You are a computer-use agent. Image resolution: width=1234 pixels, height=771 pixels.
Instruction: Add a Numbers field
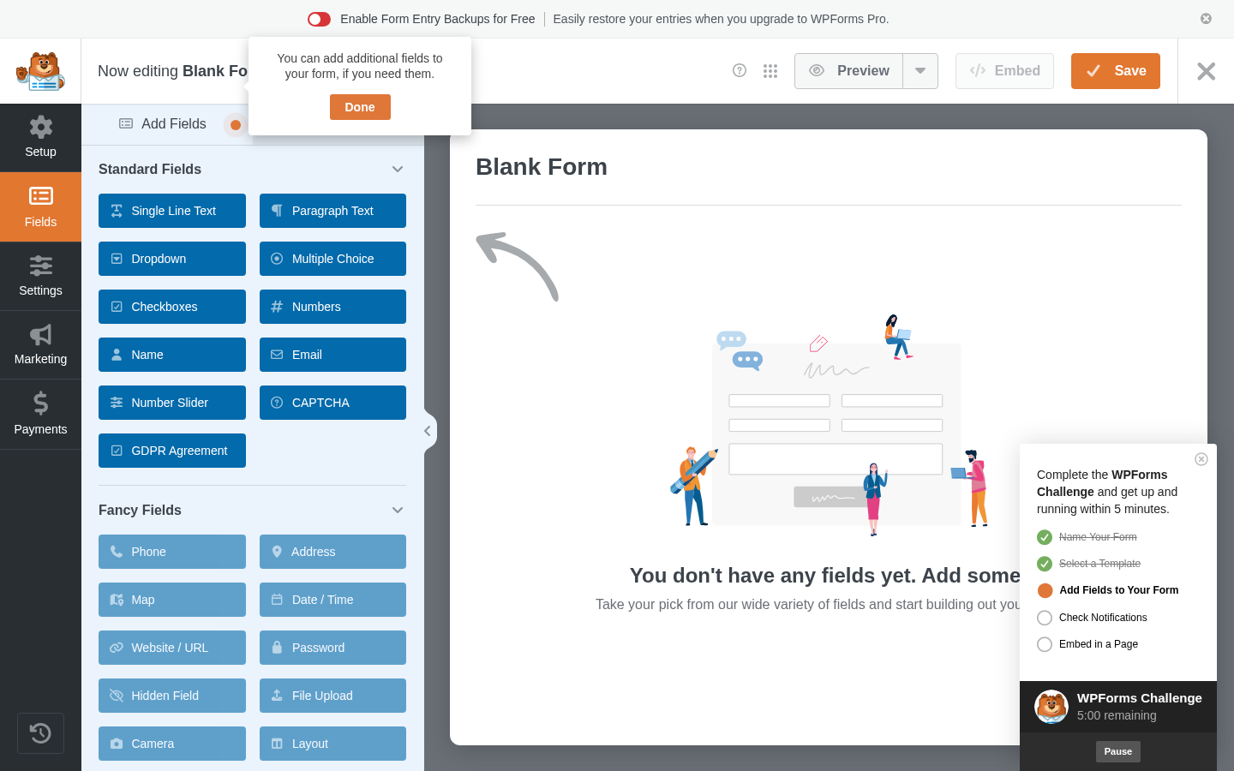(x=332, y=307)
